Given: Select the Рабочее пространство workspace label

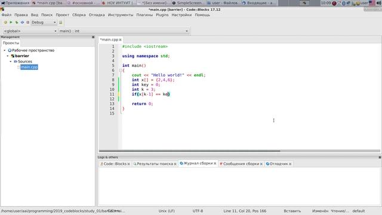Looking at the screenshot, I should pos(33,50).
